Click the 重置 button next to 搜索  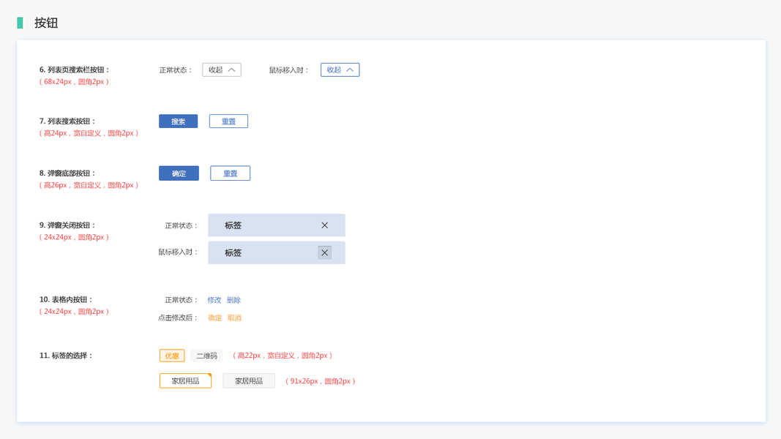tap(228, 121)
